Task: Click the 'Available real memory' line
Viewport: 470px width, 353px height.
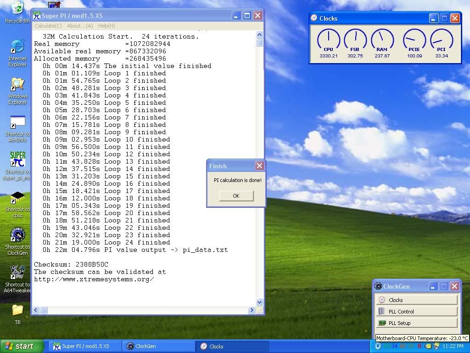Action: pos(100,51)
